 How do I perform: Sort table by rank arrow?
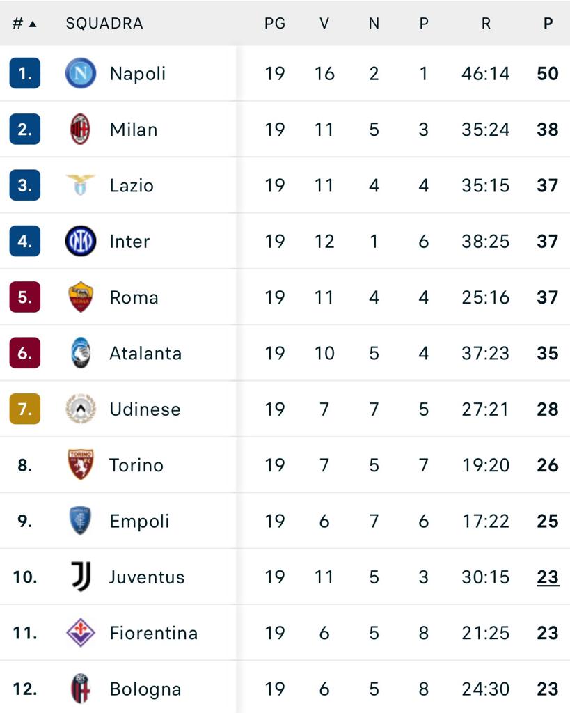click(x=33, y=24)
